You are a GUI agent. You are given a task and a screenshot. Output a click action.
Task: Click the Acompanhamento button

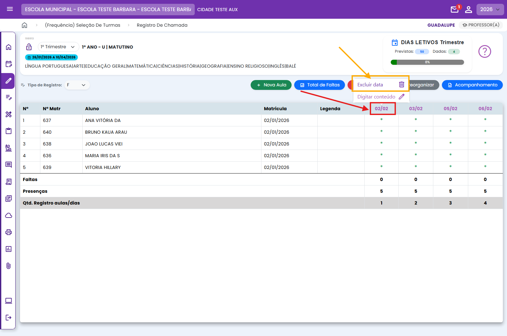click(x=472, y=85)
